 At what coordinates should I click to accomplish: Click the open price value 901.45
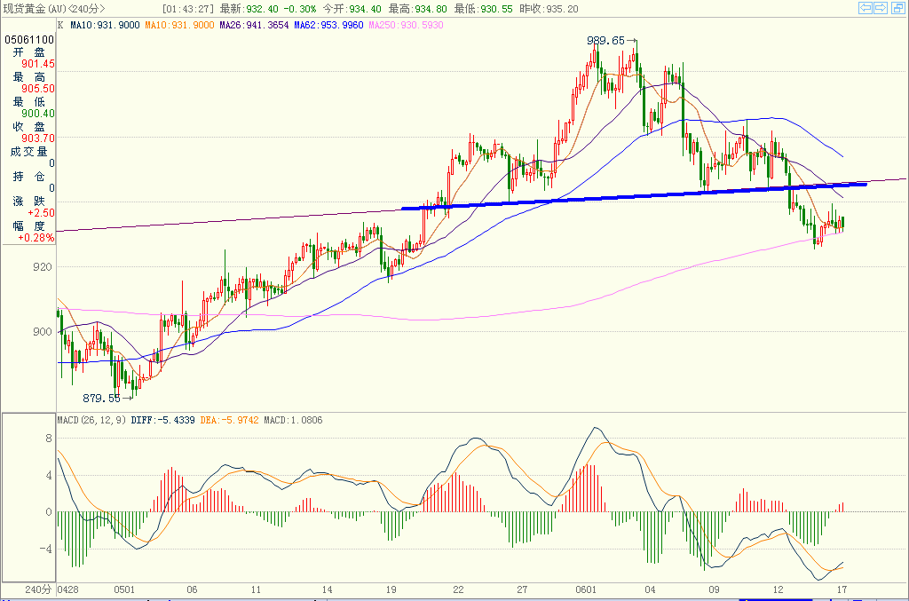(x=38, y=64)
